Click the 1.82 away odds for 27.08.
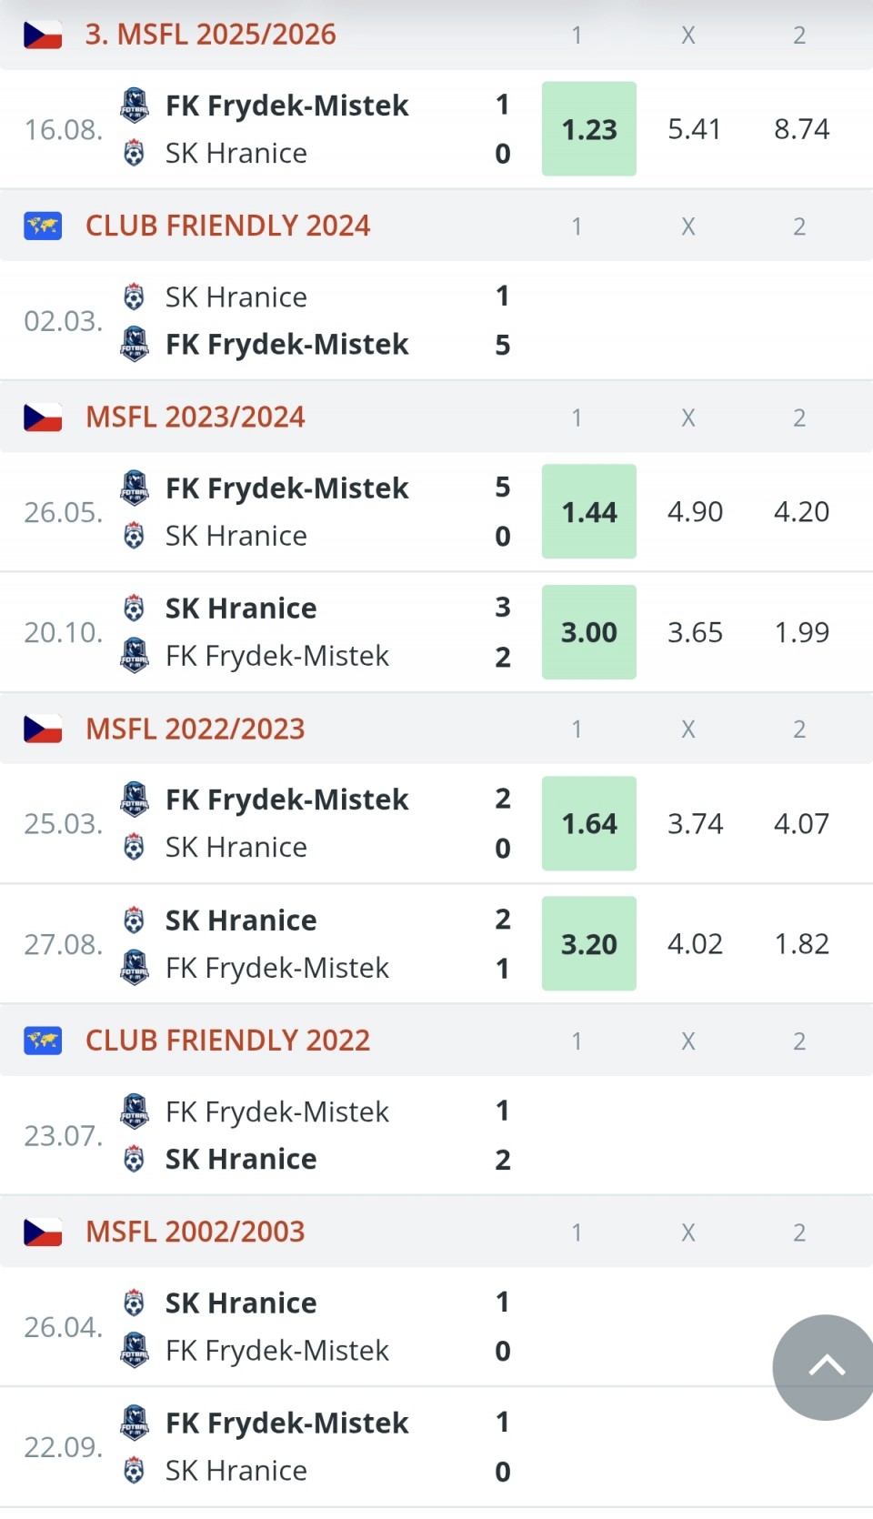The height and width of the screenshot is (1519, 873). click(x=801, y=944)
